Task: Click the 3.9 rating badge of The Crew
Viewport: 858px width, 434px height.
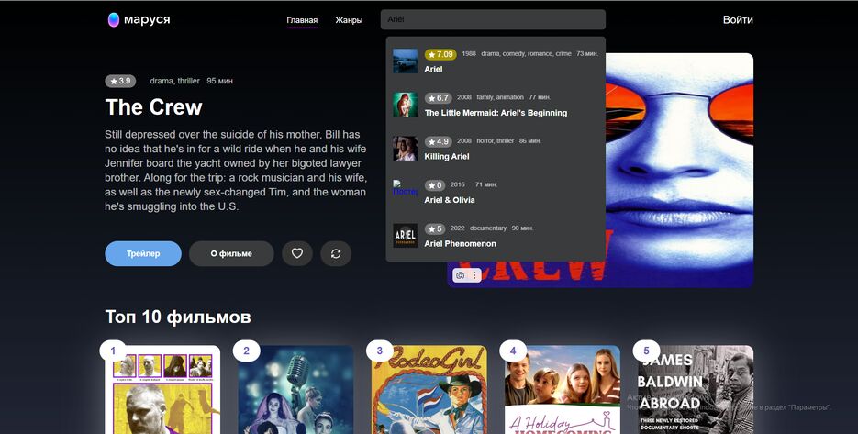Action: [x=120, y=81]
